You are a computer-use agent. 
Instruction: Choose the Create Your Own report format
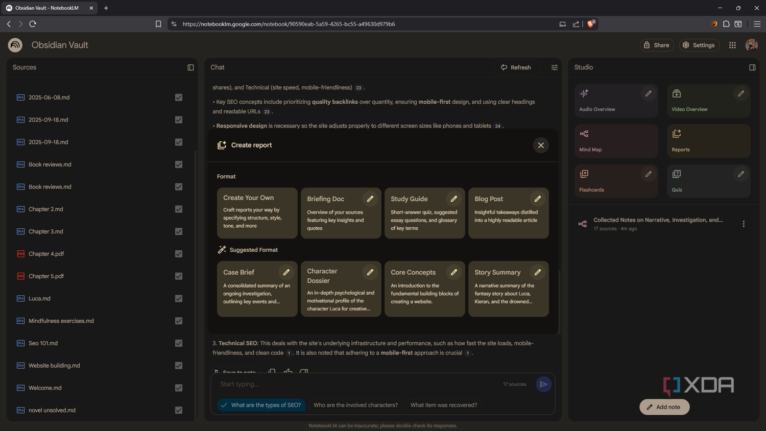[x=257, y=213]
